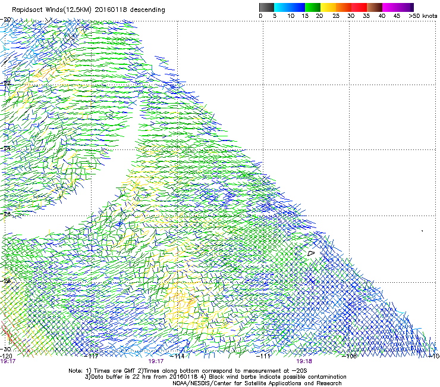
Task: Click the 'Note: 1) Times are GMT' line
Action: (x=188, y=371)
